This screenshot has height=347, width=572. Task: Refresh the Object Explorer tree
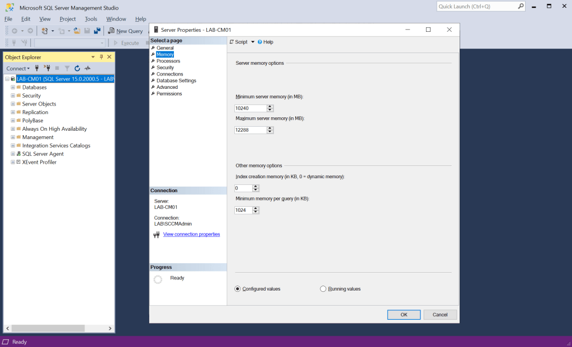(77, 68)
